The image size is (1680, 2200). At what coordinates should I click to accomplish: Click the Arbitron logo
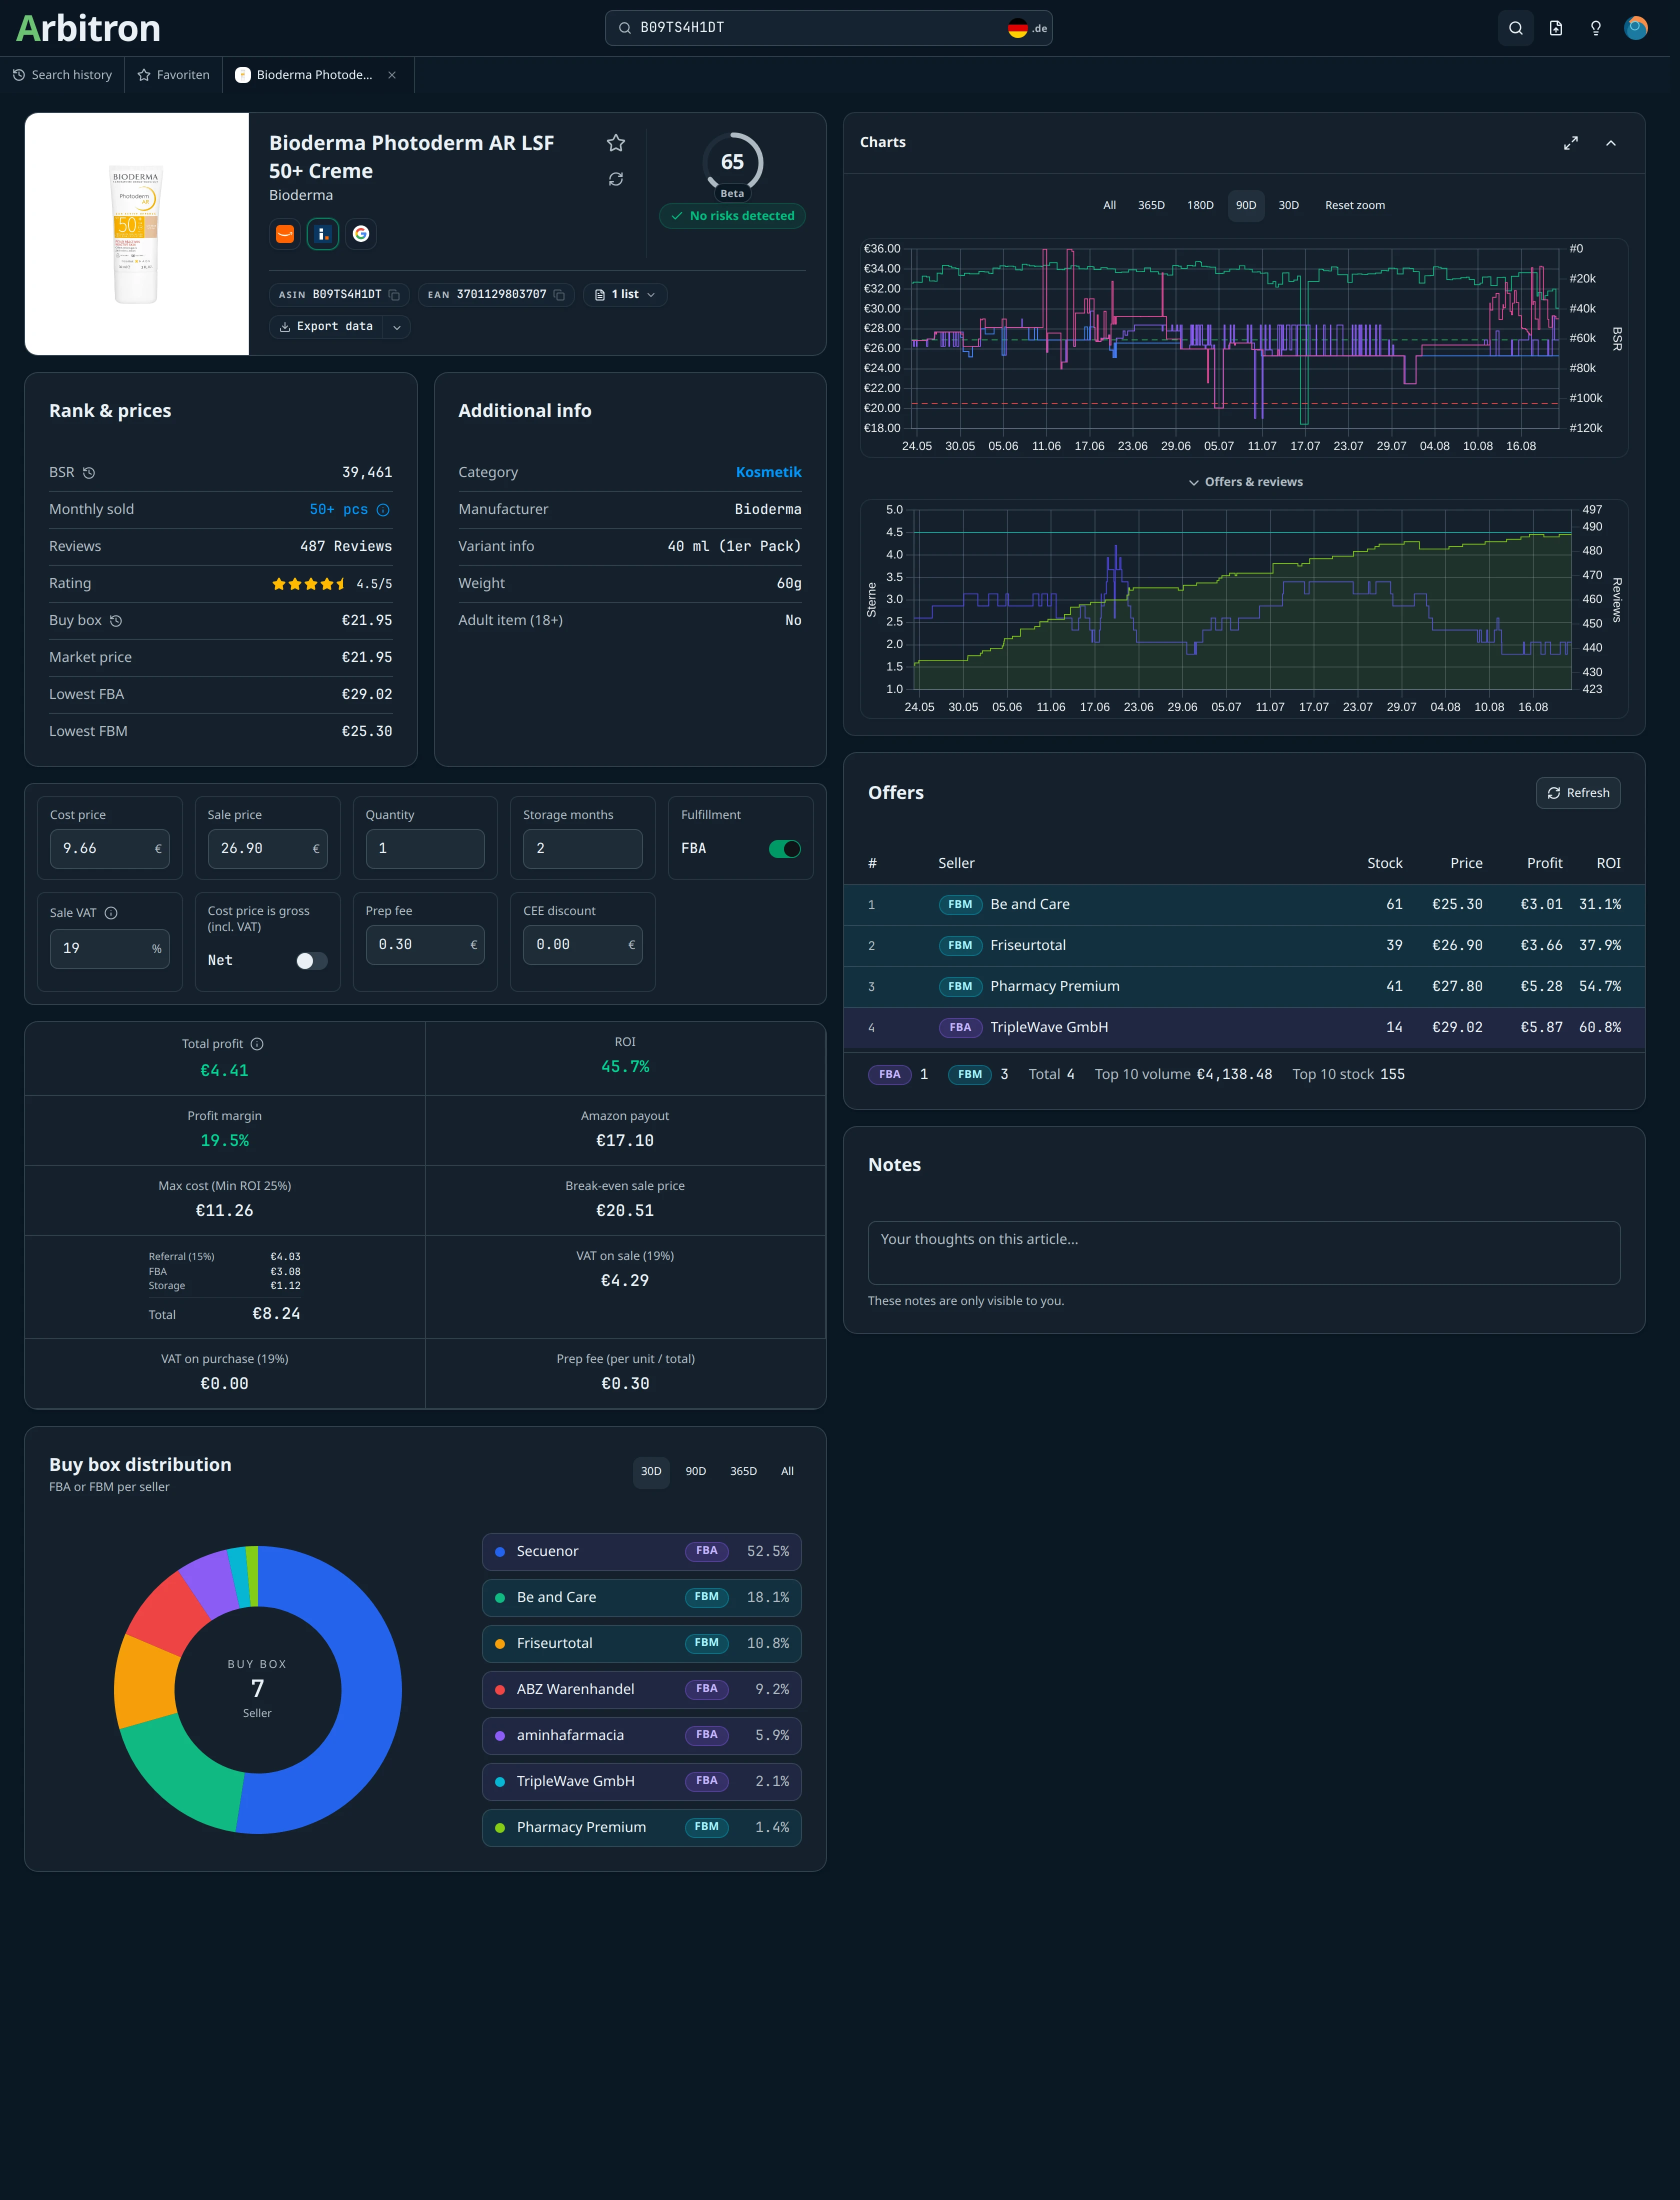click(x=88, y=28)
